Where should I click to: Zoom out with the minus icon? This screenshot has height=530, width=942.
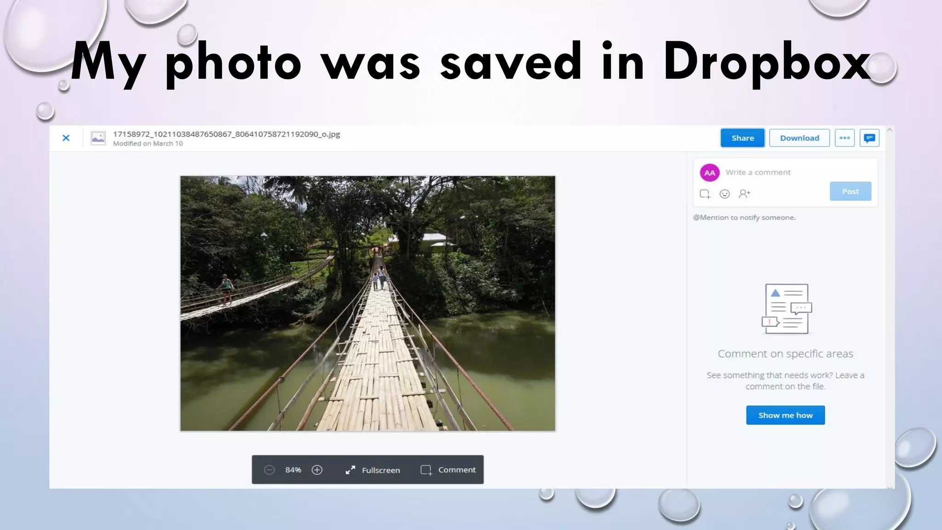tap(270, 470)
